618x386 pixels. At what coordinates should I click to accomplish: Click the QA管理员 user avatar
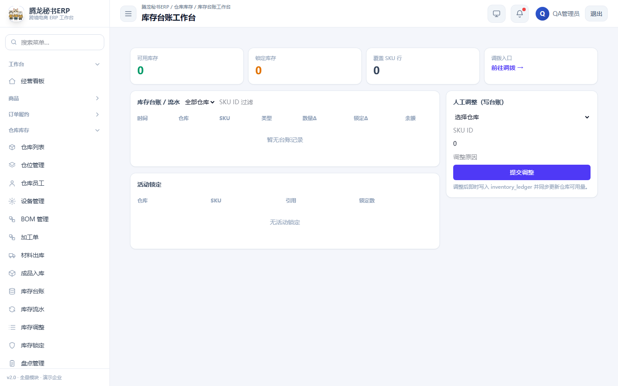click(x=542, y=14)
